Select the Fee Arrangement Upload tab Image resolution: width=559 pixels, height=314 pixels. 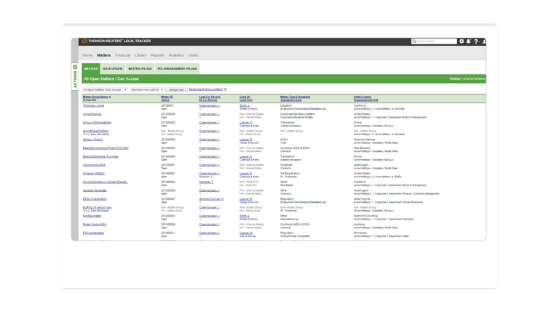pyautogui.click(x=177, y=68)
